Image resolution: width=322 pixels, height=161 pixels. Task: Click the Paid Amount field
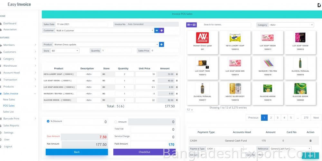[153, 145]
